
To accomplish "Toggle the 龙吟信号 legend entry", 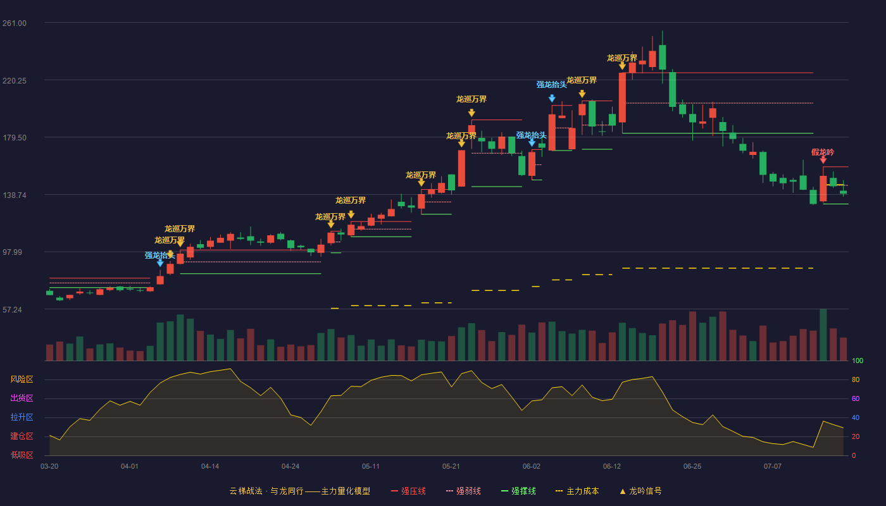I will (640, 491).
